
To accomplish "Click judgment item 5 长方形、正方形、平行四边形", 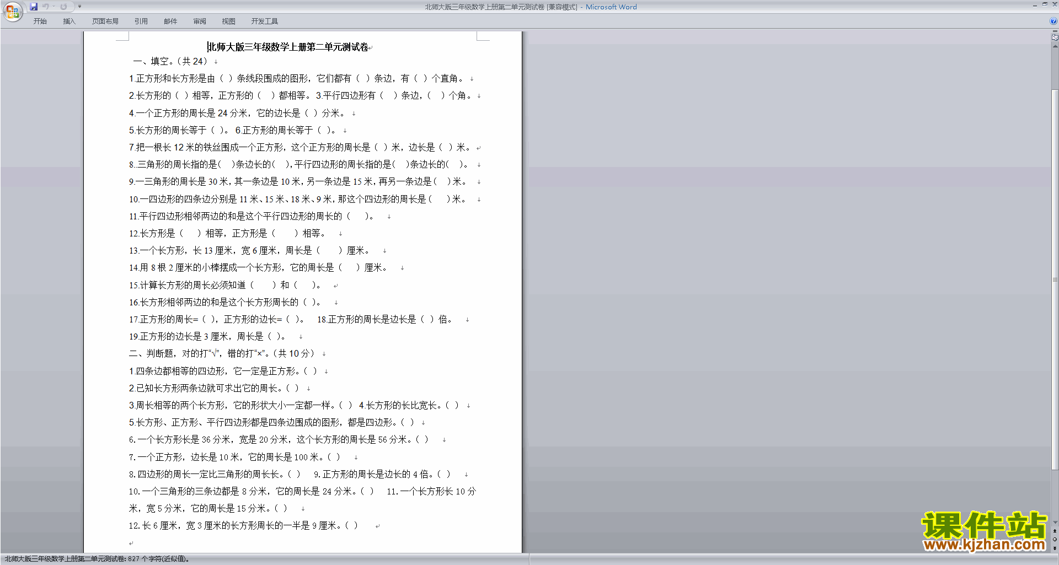I will point(272,422).
